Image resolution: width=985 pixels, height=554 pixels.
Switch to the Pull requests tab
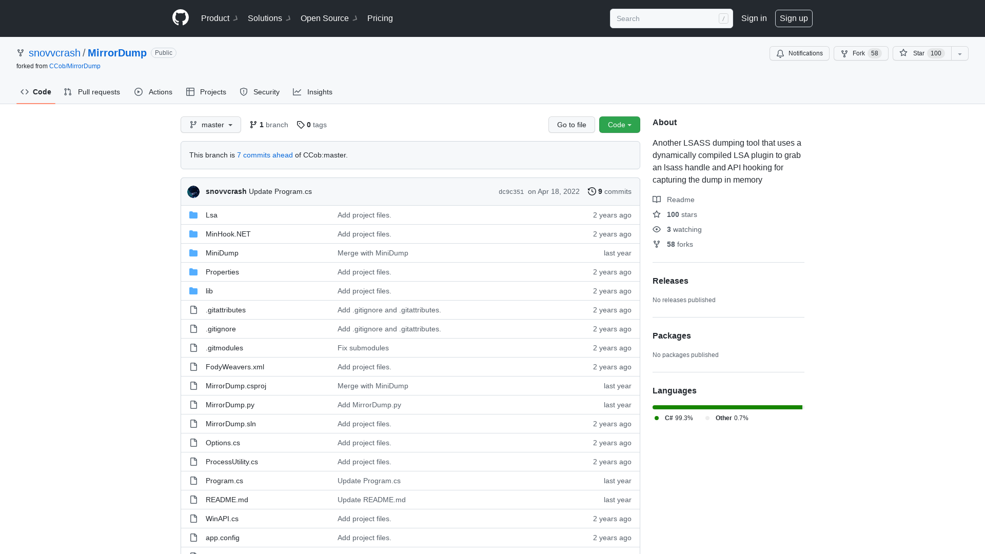[92, 92]
